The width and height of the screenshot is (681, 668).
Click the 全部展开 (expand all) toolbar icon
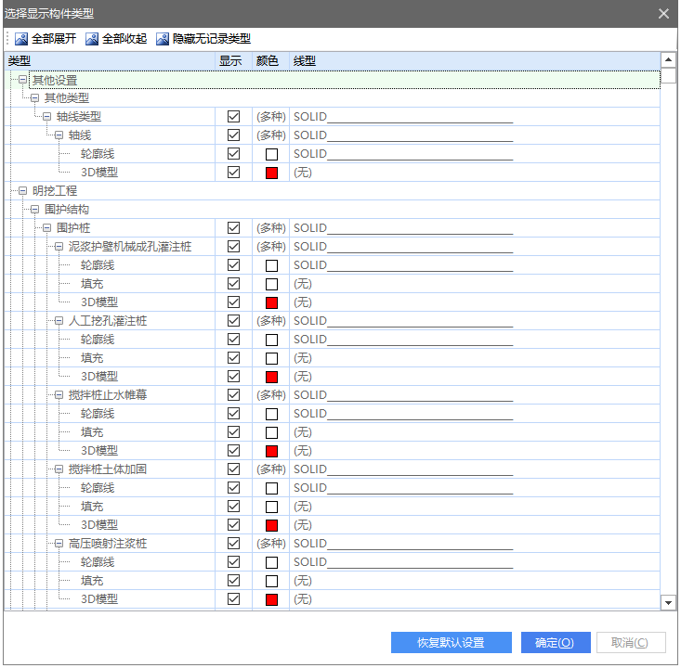click(21, 39)
